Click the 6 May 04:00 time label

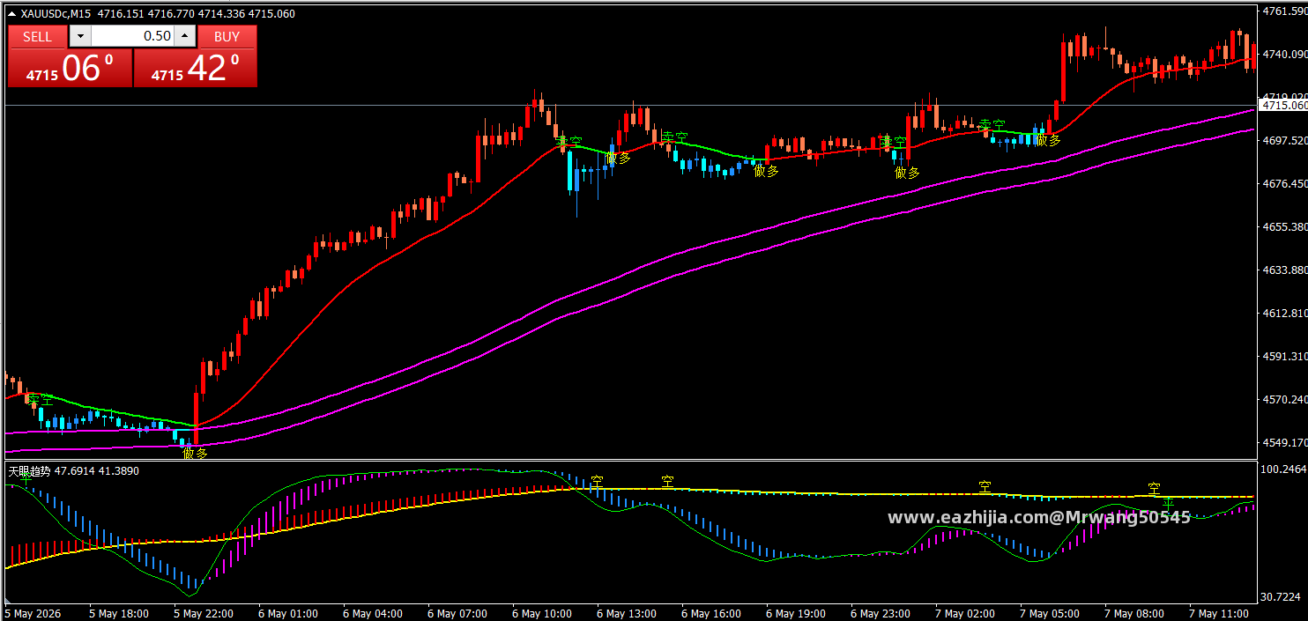(373, 613)
